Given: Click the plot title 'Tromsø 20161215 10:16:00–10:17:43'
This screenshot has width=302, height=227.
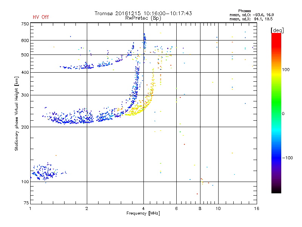Looking at the screenshot, I should pos(143,13).
